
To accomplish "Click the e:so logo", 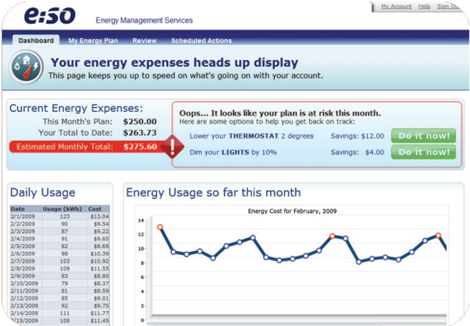I will pyautogui.click(x=50, y=15).
